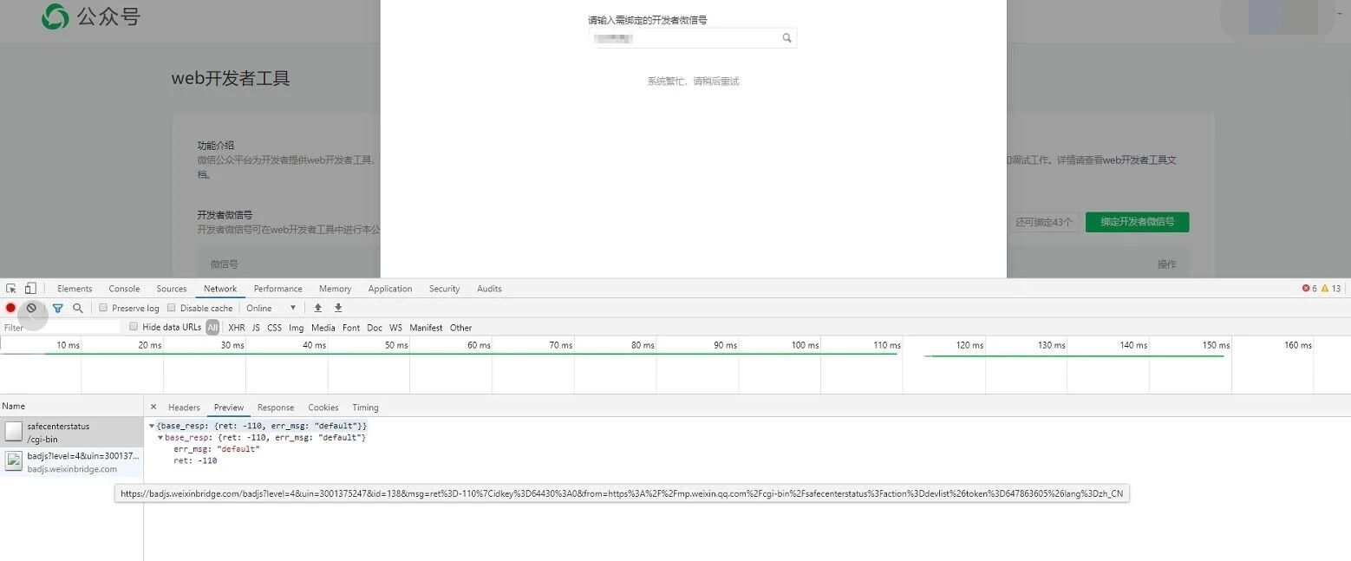The image size is (1351, 561).
Task: Filter requests by Media
Action: pos(323,328)
